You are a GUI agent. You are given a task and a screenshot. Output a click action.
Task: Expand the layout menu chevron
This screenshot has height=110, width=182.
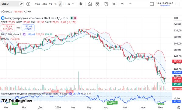[x=177, y=4]
